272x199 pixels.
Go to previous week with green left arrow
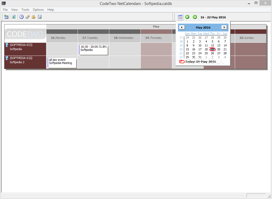coord(187,17)
